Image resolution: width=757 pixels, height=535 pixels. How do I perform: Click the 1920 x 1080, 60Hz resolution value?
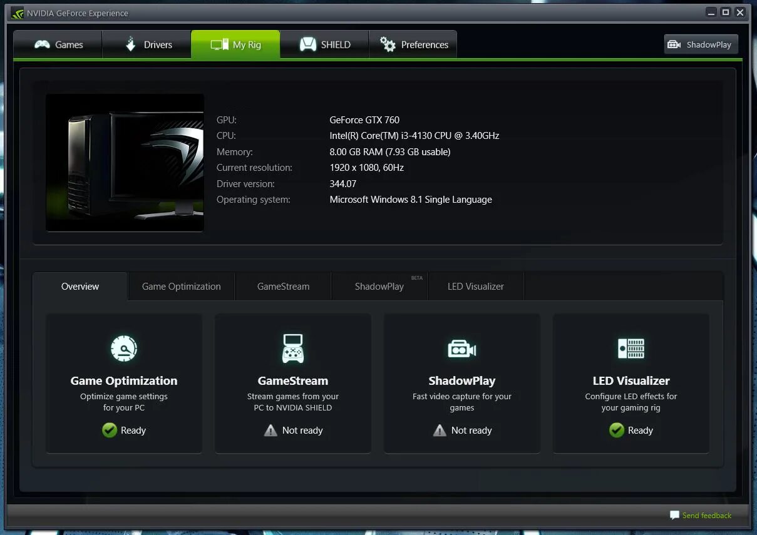point(367,167)
